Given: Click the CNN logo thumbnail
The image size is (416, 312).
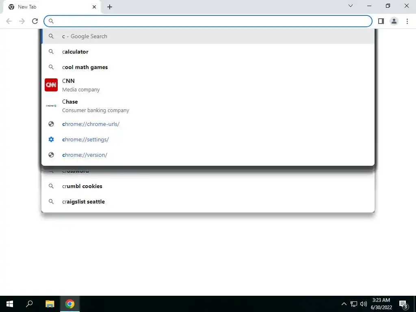Looking at the screenshot, I should click(x=51, y=85).
